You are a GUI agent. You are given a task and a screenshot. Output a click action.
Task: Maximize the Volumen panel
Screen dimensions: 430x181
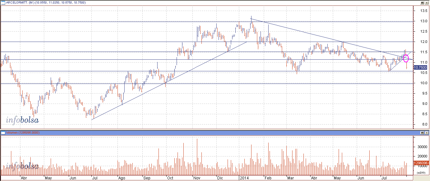tap(422, 133)
